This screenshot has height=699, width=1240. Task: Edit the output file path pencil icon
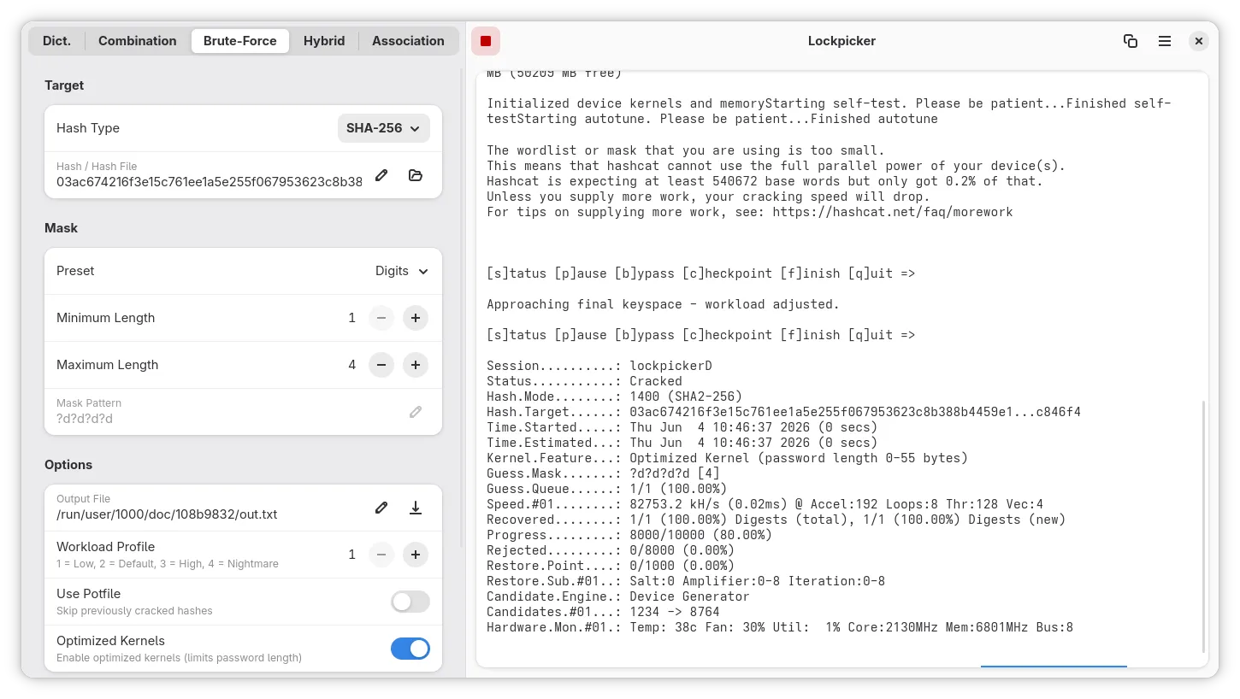point(381,508)
